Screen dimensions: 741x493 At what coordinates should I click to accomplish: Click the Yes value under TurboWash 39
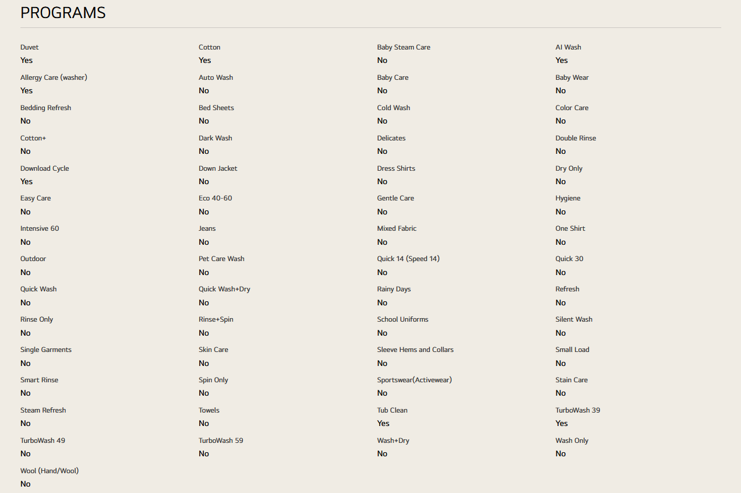coord(562,423)
